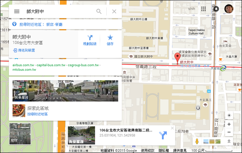Click the 師大附中北樓 building label
The width and height of the screenshot is (242, 153).
coord(139,19)
